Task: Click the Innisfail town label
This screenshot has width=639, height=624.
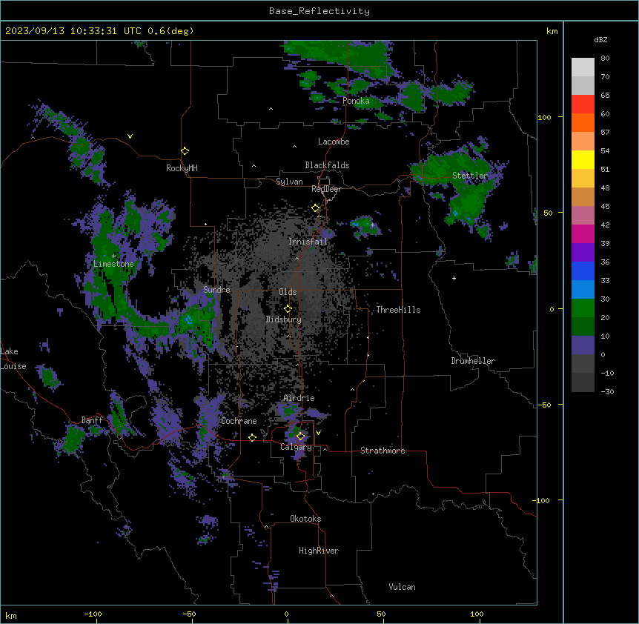Action: [x=308, y=242]
